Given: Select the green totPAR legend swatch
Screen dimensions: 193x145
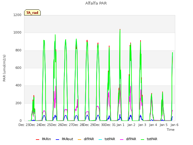Looking at the screenshot, I should 142,139.
